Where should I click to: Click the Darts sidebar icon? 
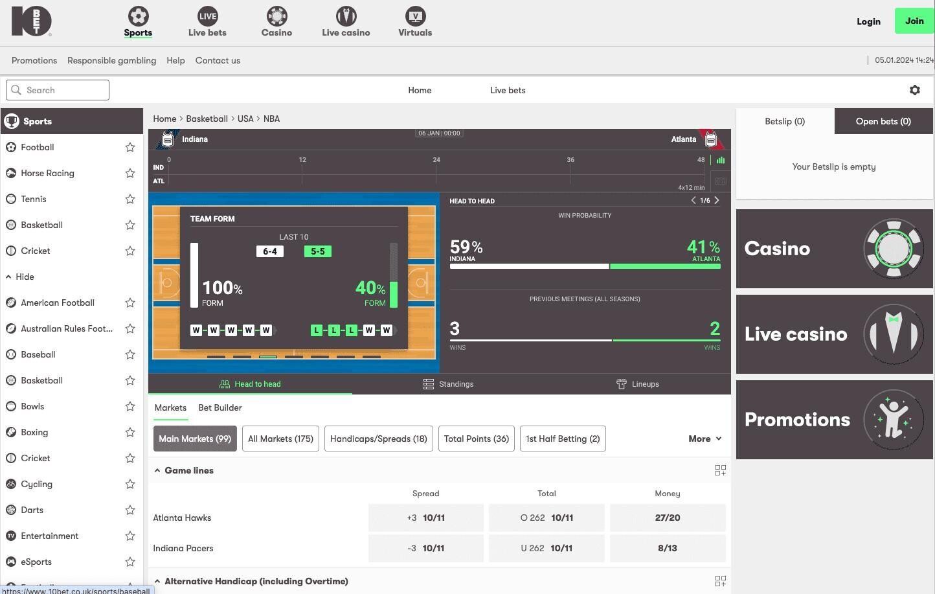pos(11,510)
